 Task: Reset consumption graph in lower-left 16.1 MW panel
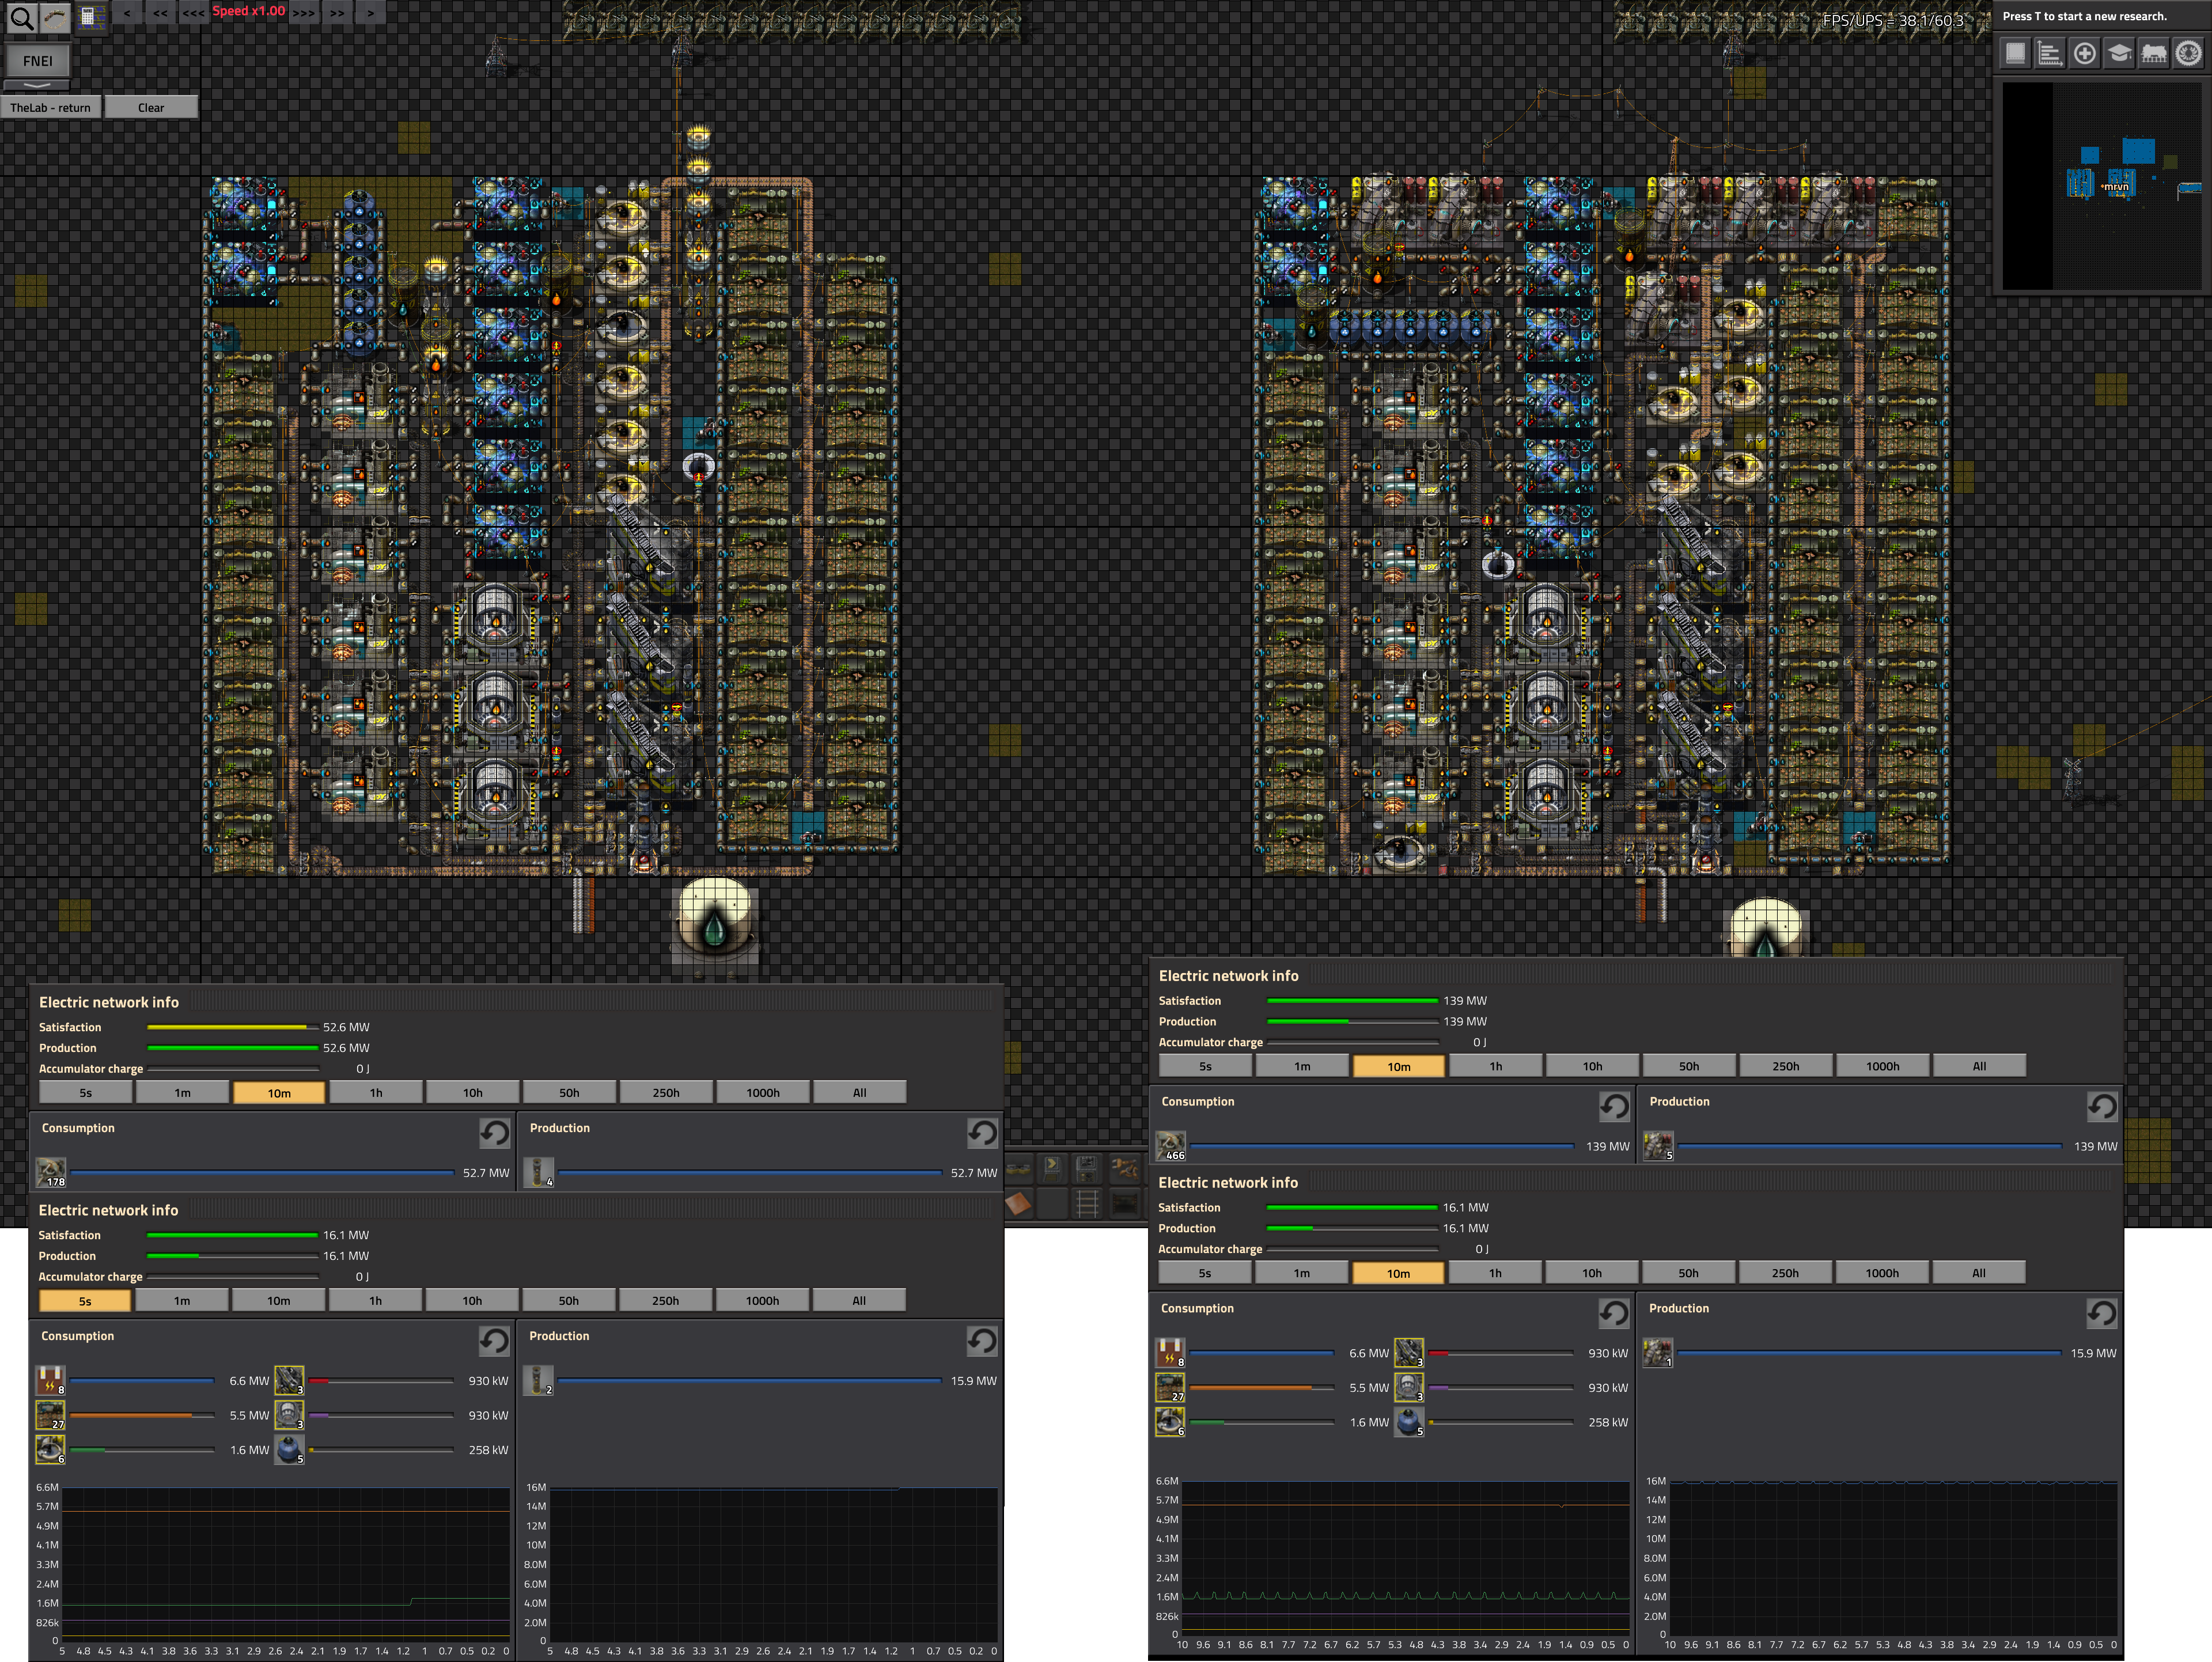494,1341
